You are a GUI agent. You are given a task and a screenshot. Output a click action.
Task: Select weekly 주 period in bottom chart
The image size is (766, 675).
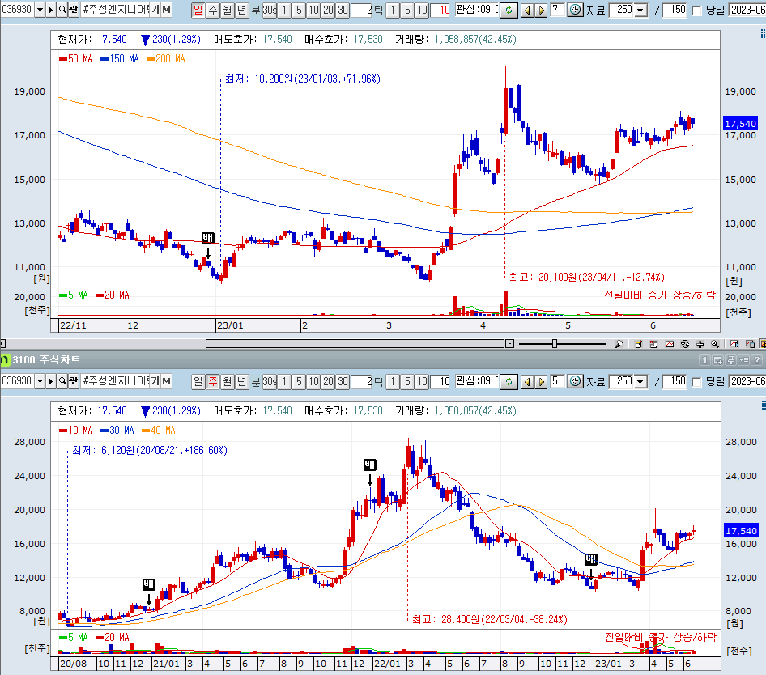(x=213, y=381)
